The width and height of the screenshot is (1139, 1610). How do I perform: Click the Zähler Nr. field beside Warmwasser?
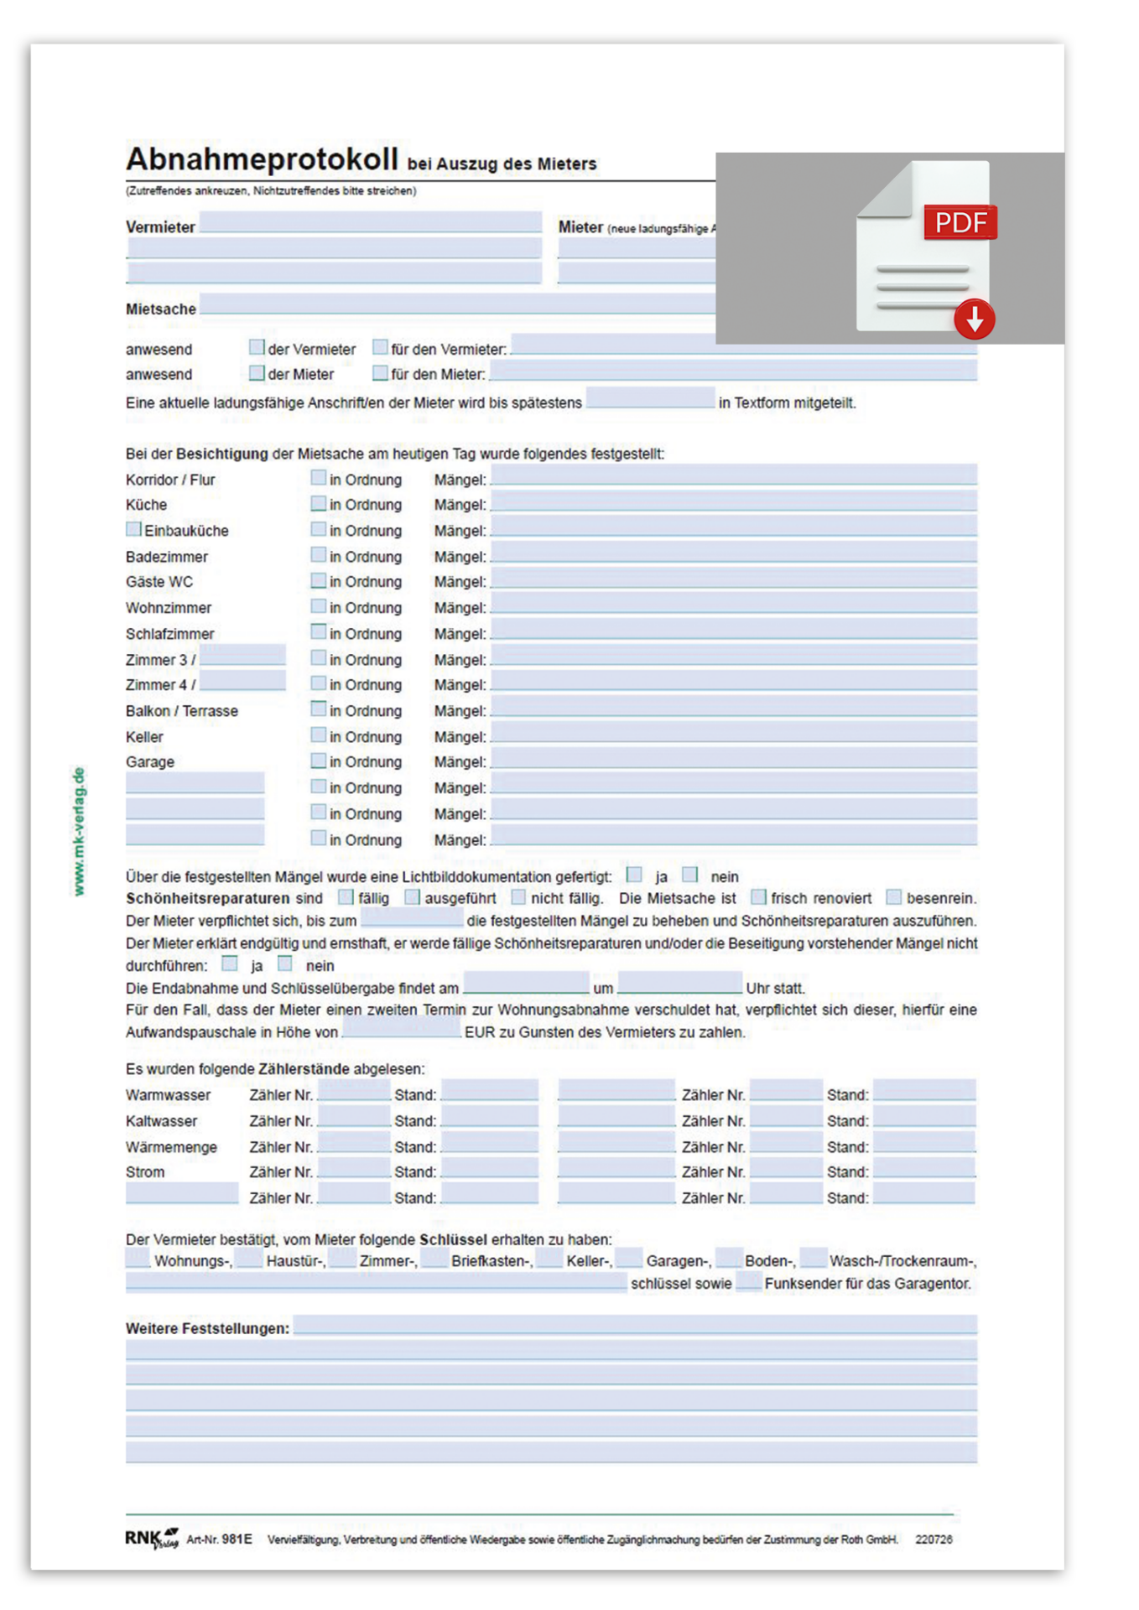click(354, 1090)
